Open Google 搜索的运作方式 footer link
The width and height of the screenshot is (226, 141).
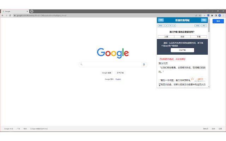(x=39, y=129)
